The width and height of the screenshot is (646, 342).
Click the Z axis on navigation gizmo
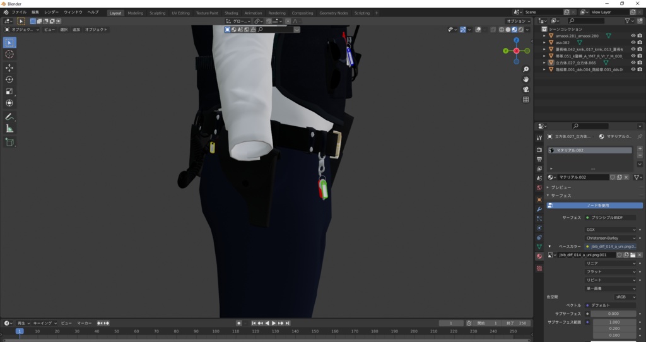click(516, 40)
